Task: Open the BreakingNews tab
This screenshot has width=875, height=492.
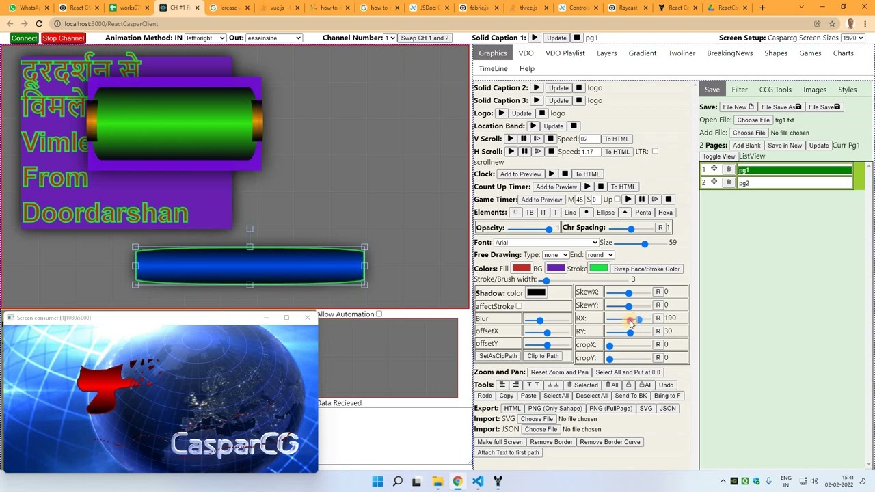Action: [729, 53]
